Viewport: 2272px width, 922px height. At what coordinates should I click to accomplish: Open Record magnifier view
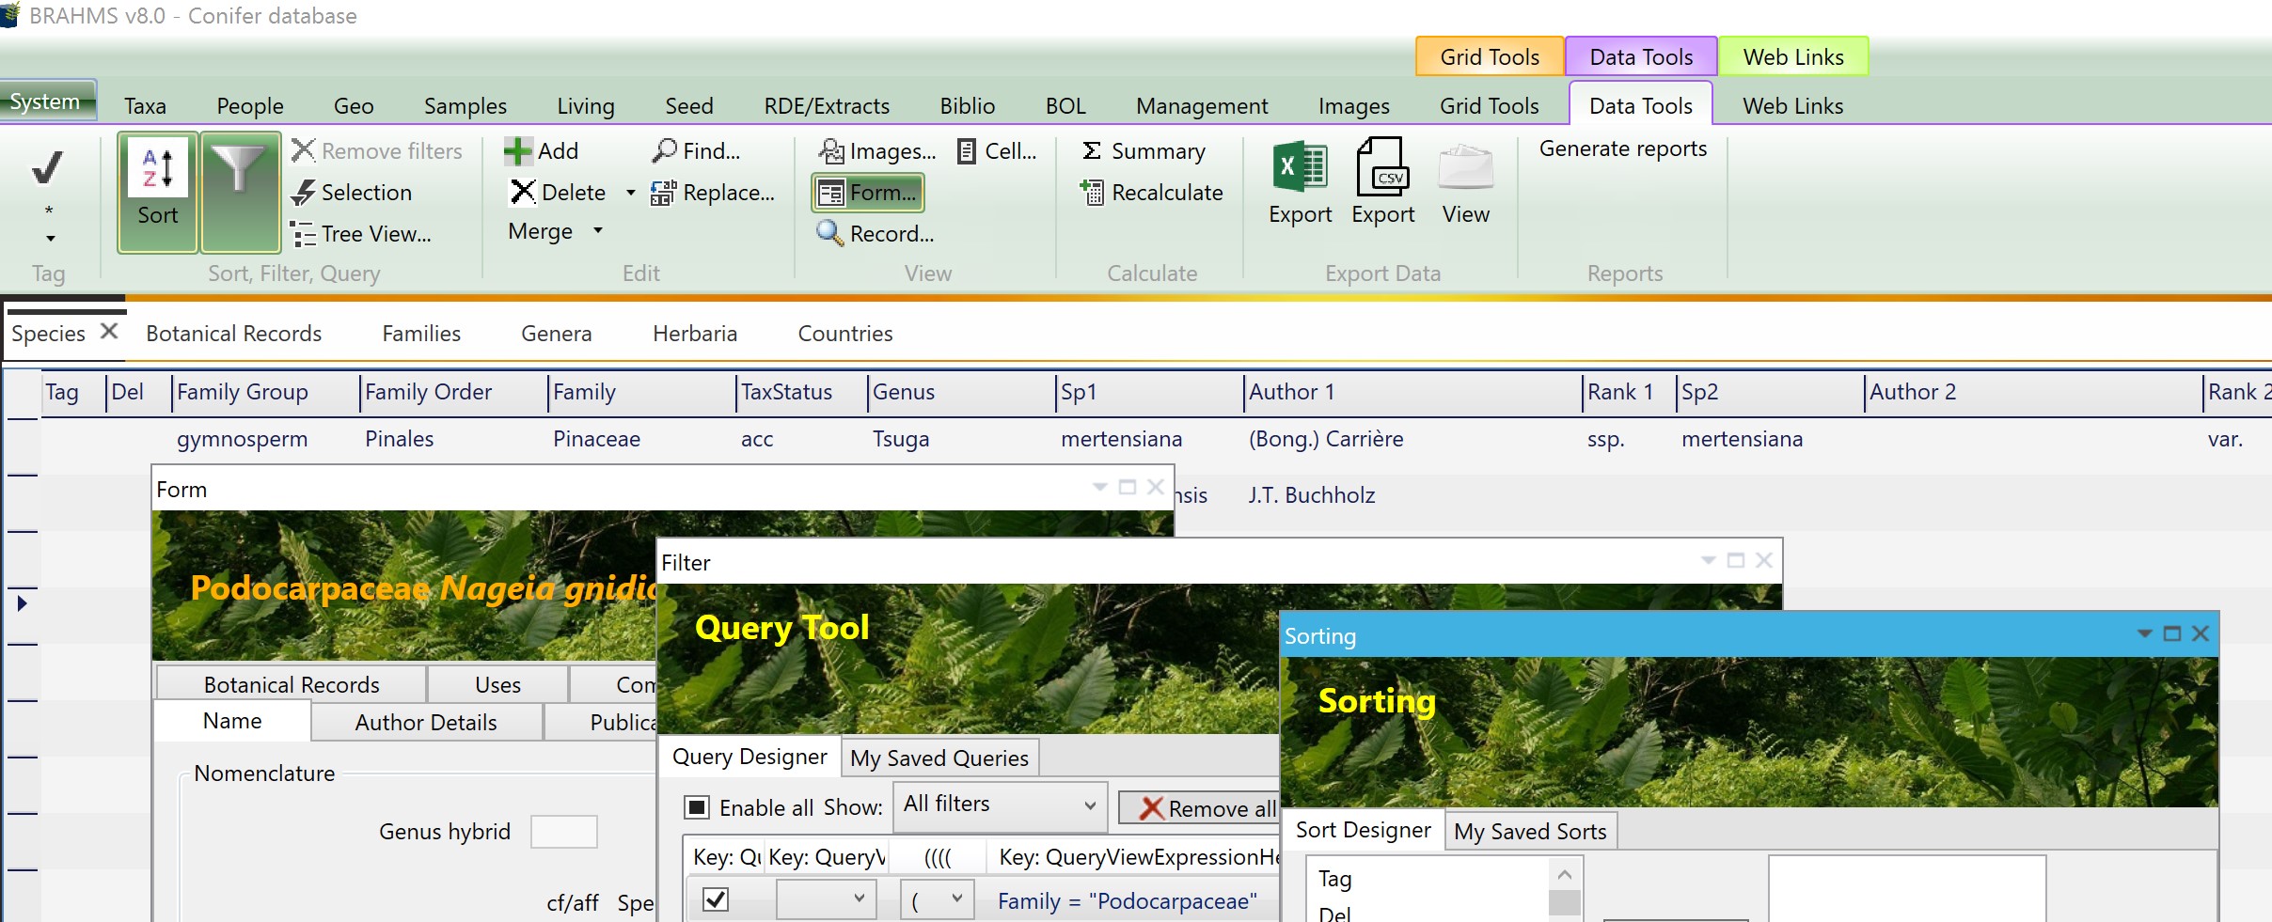(x=875, y=234)
